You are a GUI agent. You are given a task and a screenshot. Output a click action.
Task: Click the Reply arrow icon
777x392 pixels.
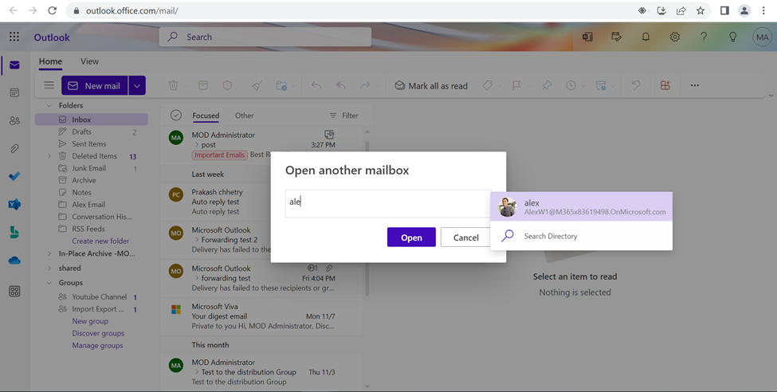(316, 86)
